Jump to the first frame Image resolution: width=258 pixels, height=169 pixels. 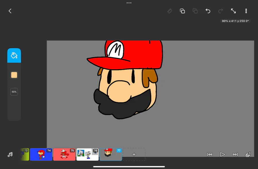click(210, 154)
